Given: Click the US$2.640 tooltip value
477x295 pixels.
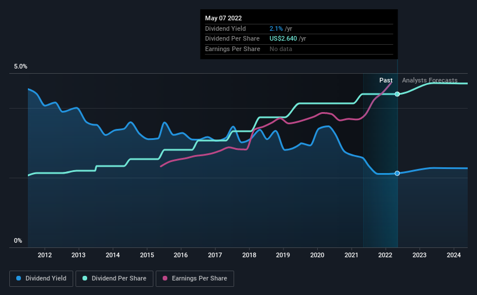Looking at the screenshot, I should [283, 39].
